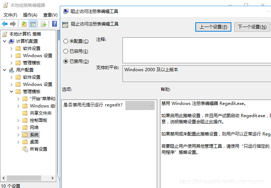Expand the 系统 tree node
271x188 pixels.
click(x=18, y=135)
